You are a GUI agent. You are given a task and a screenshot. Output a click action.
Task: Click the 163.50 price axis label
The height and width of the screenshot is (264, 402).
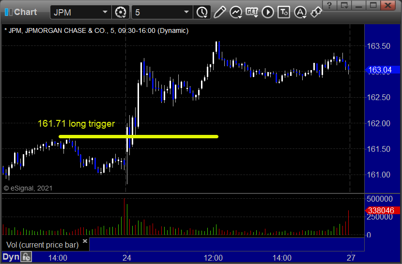pyautogui.click(x=378, y=46)
